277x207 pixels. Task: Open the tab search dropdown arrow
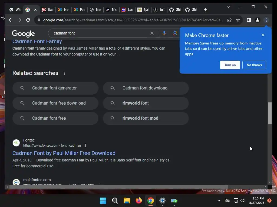click(x=228, y=7)
